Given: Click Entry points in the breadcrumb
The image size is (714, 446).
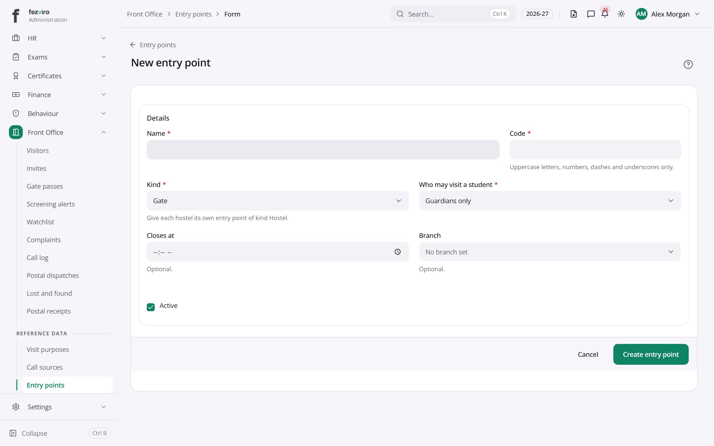Looking at the screenshot, I should 193,14.
